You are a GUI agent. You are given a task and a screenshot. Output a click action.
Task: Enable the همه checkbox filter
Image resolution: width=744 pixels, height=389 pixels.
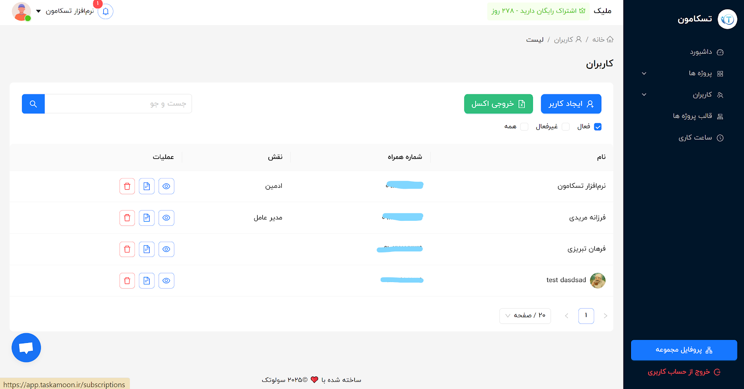pos(525,127)
